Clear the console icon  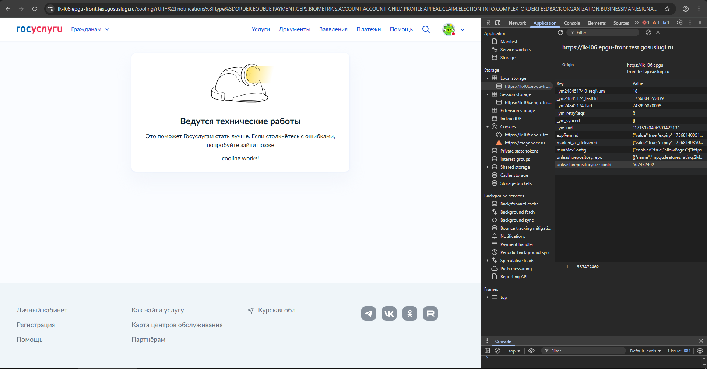[x=497, y=351]
